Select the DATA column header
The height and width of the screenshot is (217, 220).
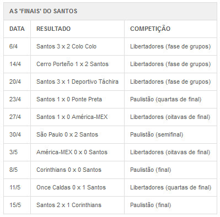coord(17,29)
